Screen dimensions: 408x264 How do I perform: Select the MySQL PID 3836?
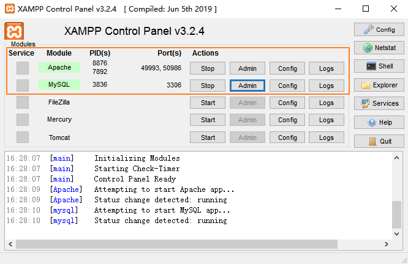click(x=100, y=84)
